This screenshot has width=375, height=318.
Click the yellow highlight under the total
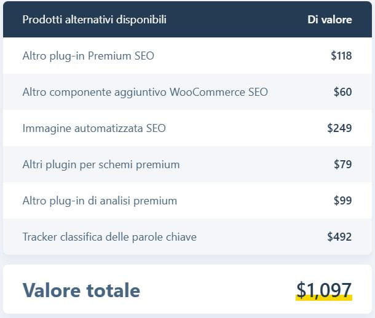click(x=324, y=298)
